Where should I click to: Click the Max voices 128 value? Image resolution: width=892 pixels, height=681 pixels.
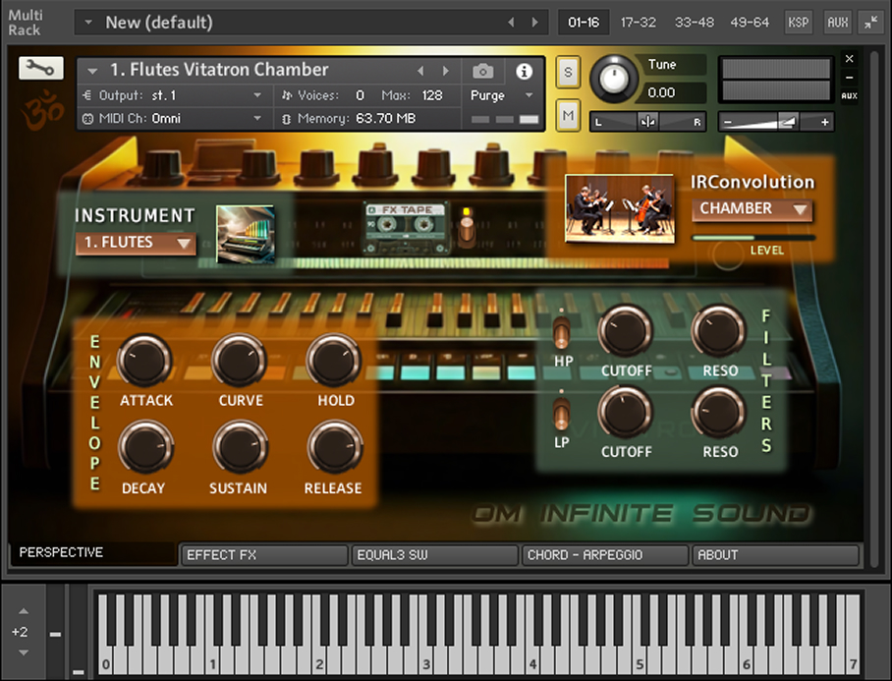(432, 95)
